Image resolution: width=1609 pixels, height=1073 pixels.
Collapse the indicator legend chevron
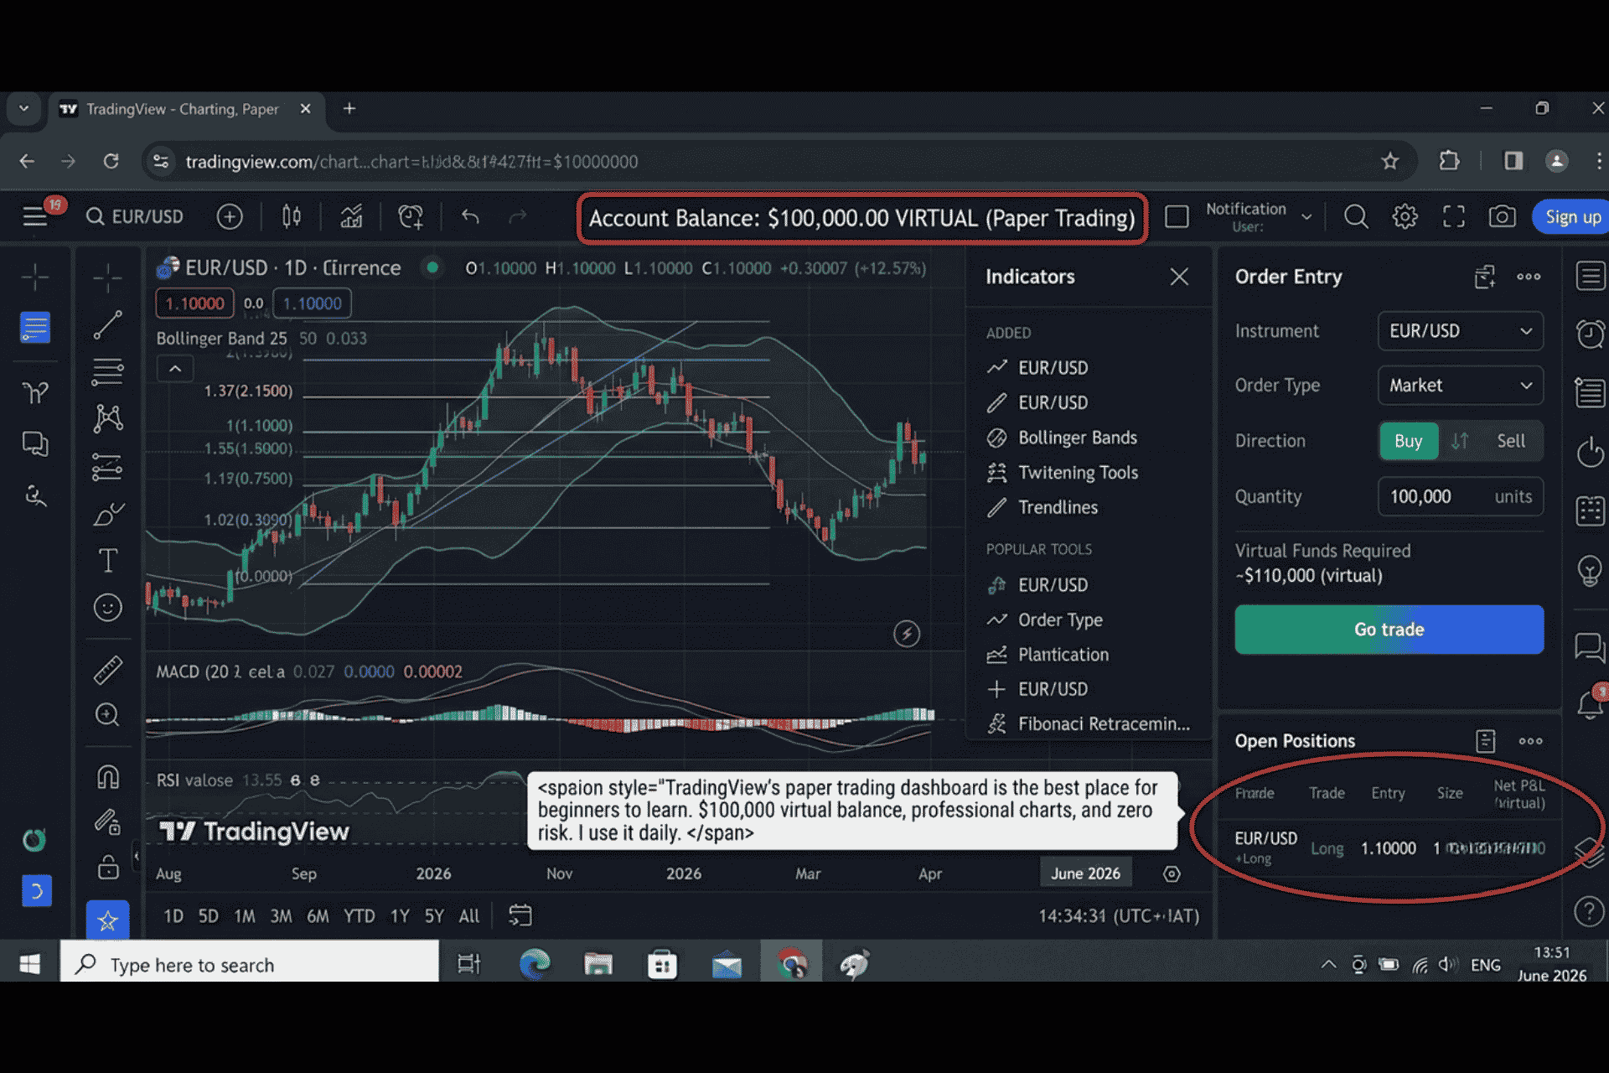point(175,369)
